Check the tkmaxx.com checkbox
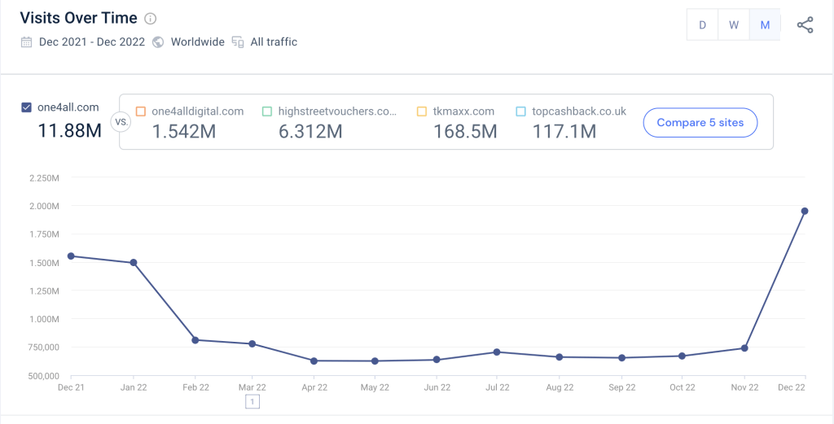This screenshot has height=424, width=834. pyautogui.click(x=421, y=111)
